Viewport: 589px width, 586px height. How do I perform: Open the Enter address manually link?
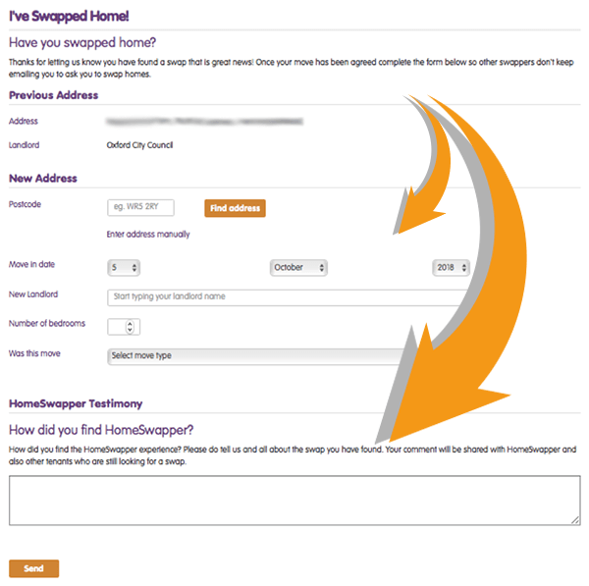tap(148, 234)
